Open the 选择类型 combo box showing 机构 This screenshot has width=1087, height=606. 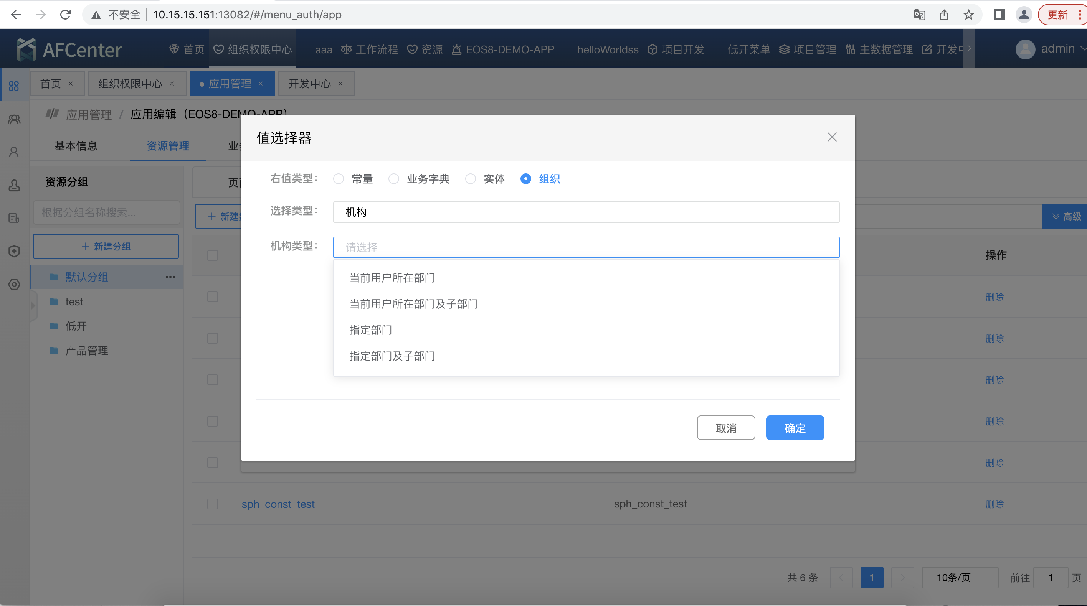pyautogui.click(x=586, y=212)
